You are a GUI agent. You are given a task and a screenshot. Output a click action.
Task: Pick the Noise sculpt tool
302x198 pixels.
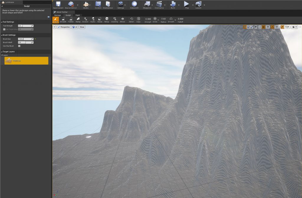tap(100, 19)
